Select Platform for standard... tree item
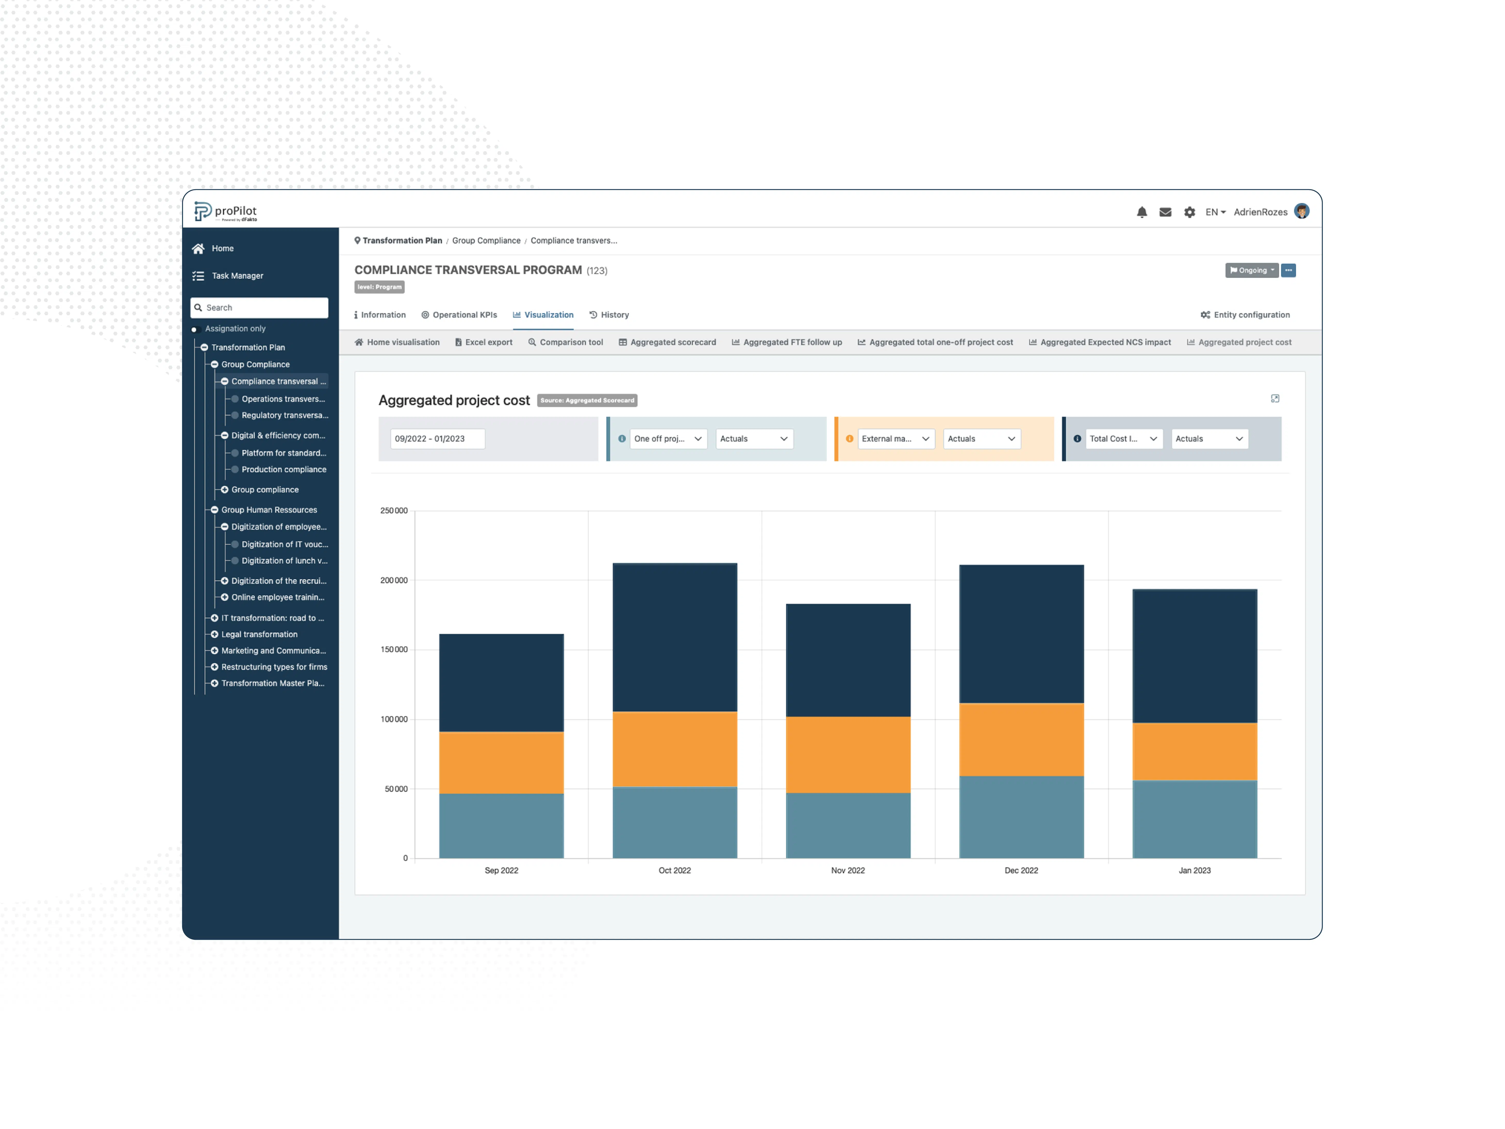Image resolution: width=1505 pixels, height=1129 pixels. click(284, 453)
